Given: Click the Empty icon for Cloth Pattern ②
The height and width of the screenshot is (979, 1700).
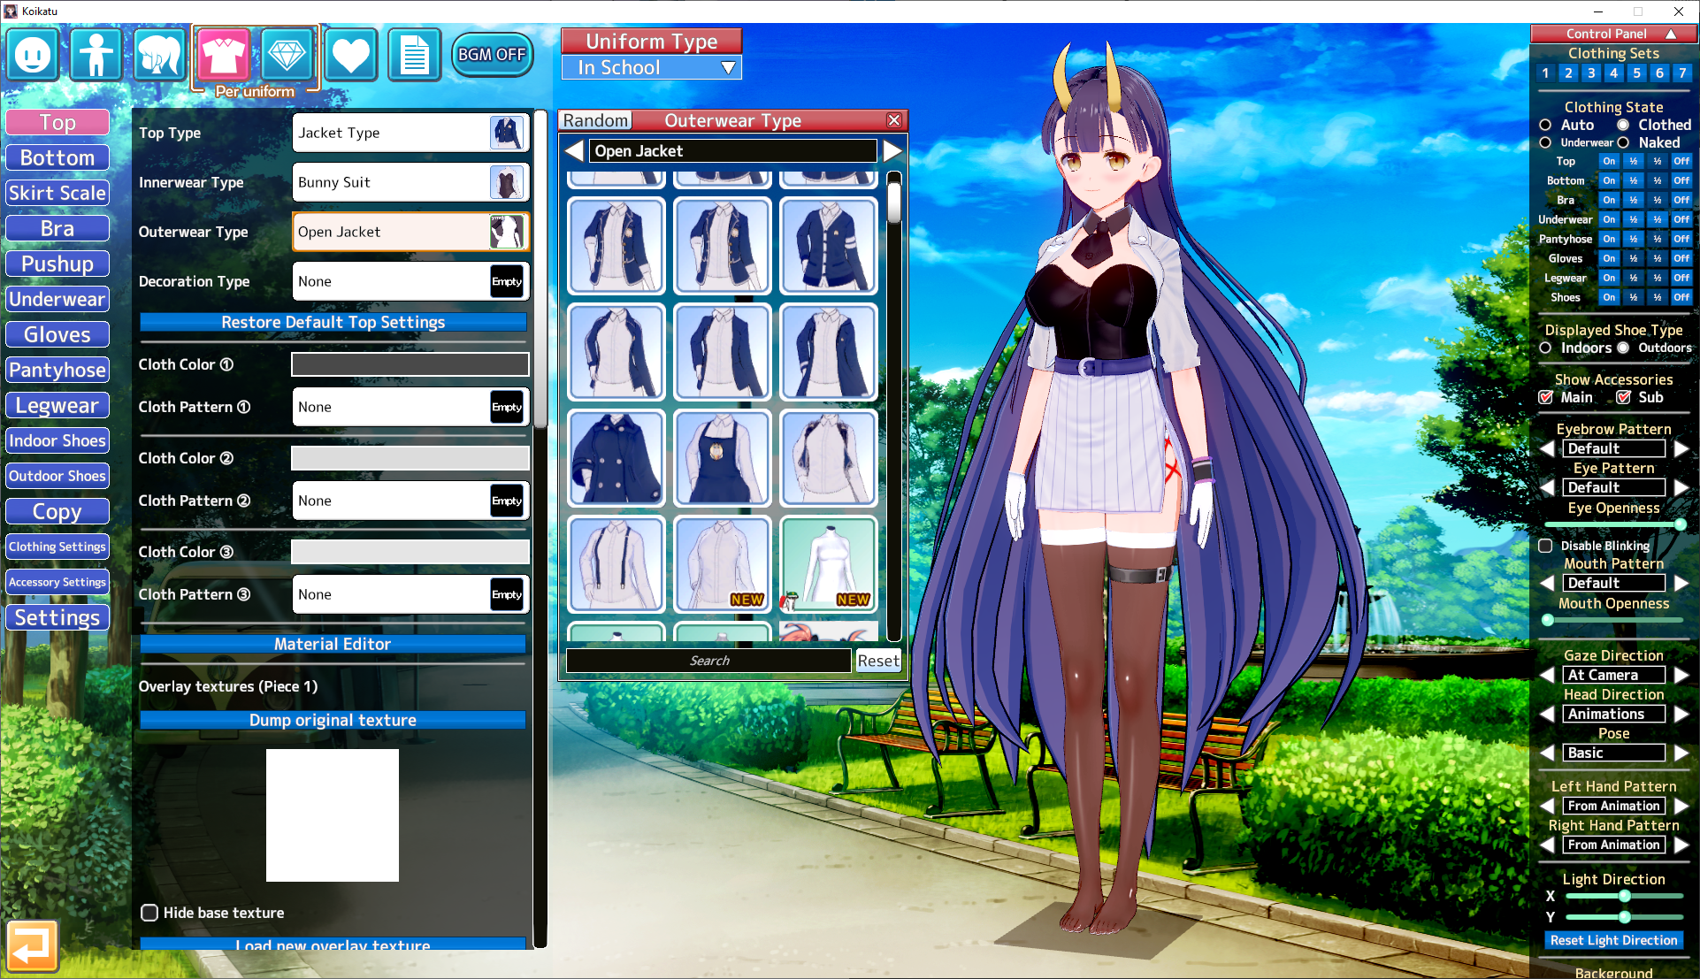Looking at the screenshot, I should (507, 501).
